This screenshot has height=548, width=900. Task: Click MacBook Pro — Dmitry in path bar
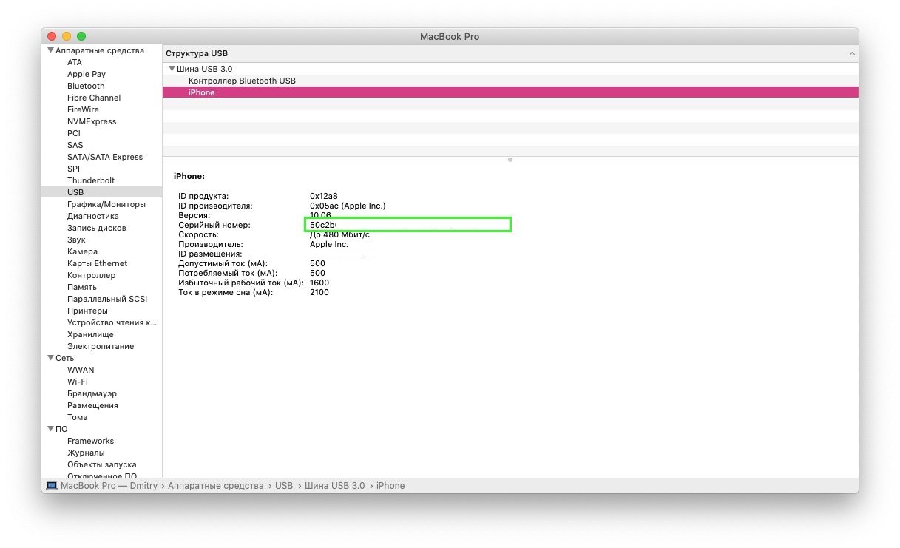[109, 486]
